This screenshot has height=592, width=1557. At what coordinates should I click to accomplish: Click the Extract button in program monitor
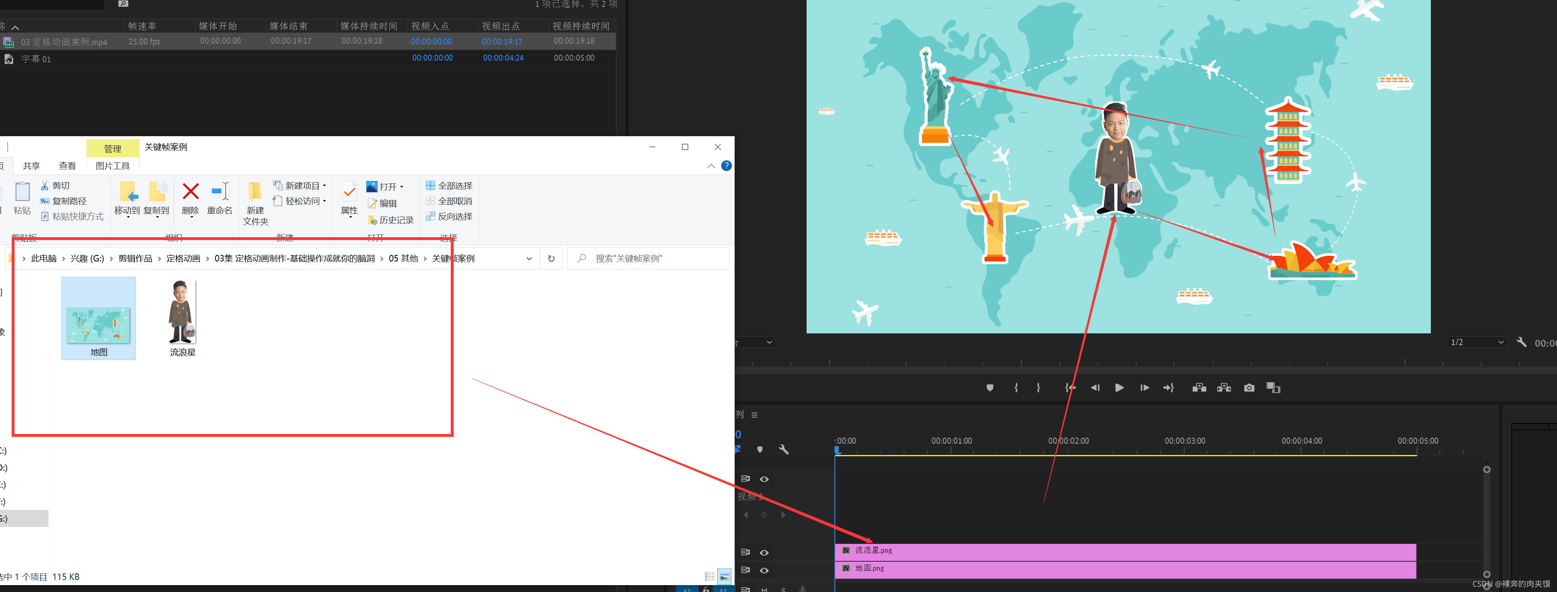point(1224,388)
